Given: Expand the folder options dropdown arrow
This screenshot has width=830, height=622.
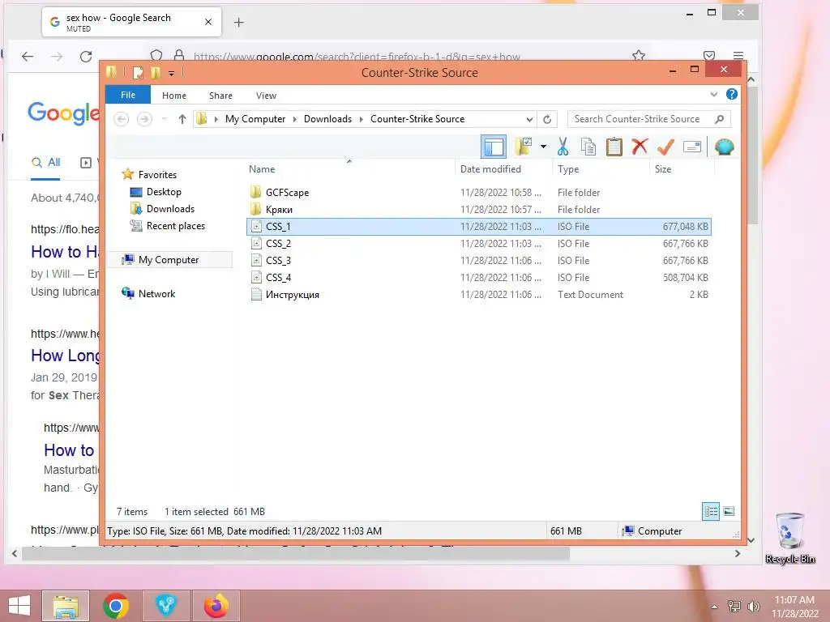Looking at the screenshot, I should point(543,147).
